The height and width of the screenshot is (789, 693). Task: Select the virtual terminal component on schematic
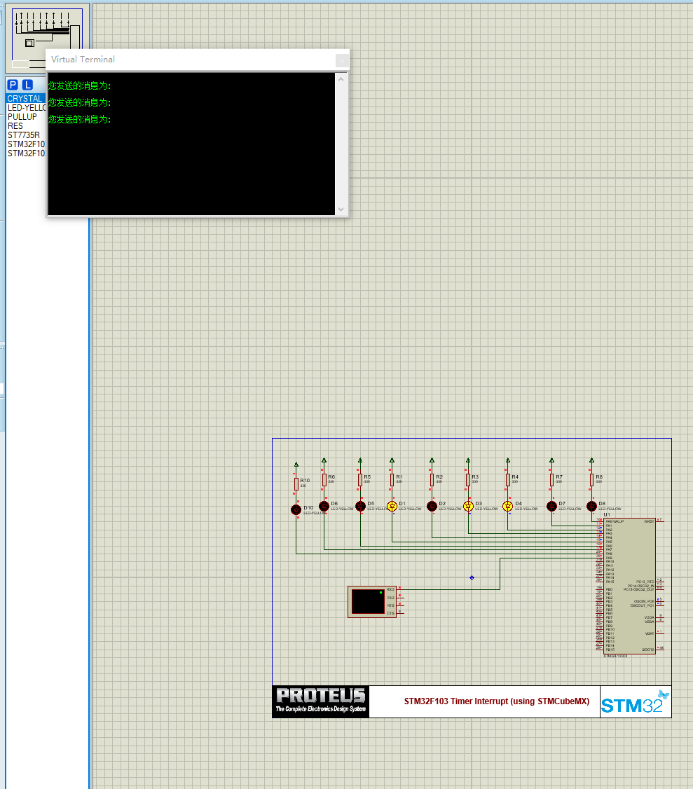coord(372,601)
